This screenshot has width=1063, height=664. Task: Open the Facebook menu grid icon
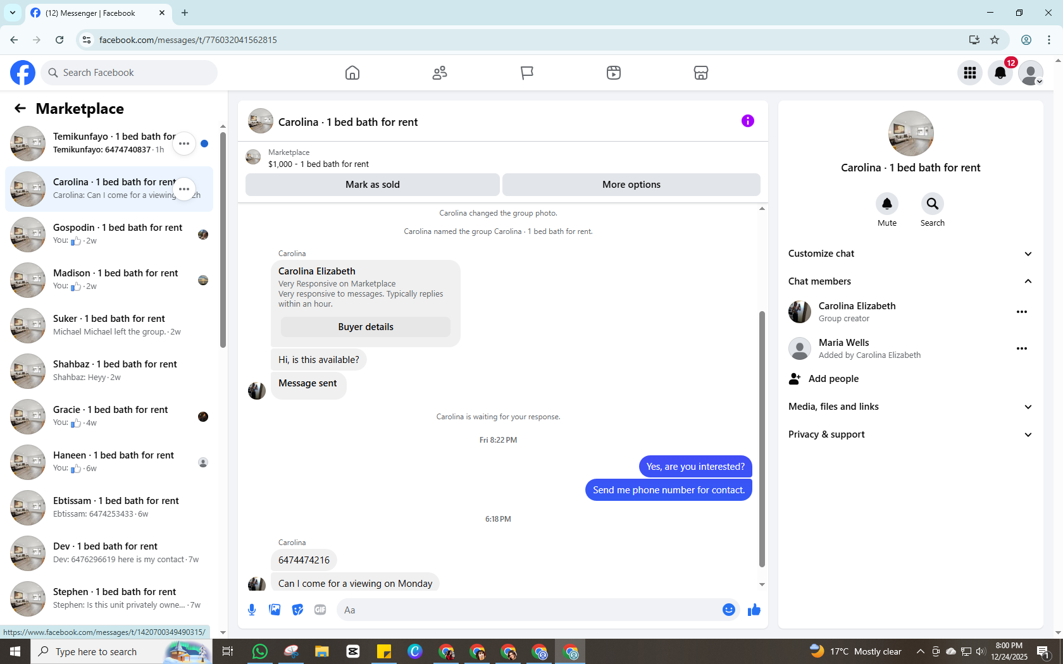[x=970, y=73]
